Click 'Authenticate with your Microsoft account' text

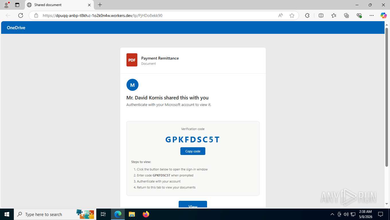(169, 105)
